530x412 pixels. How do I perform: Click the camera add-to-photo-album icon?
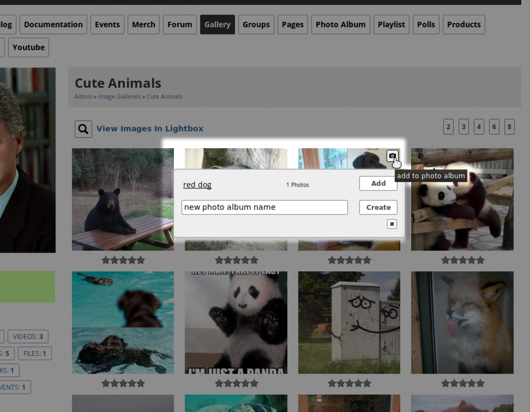click(x=392, y=156)
